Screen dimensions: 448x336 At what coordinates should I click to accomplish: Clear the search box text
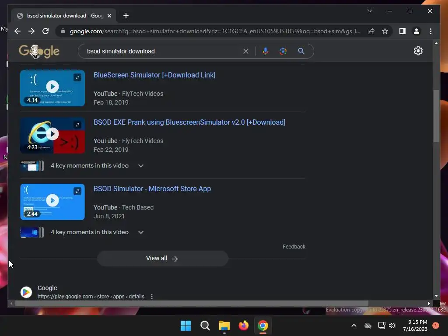[246, 51]
